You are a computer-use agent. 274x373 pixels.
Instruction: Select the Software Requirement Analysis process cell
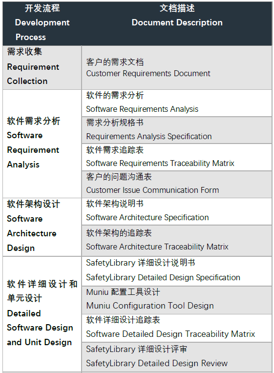click(42, 144)
